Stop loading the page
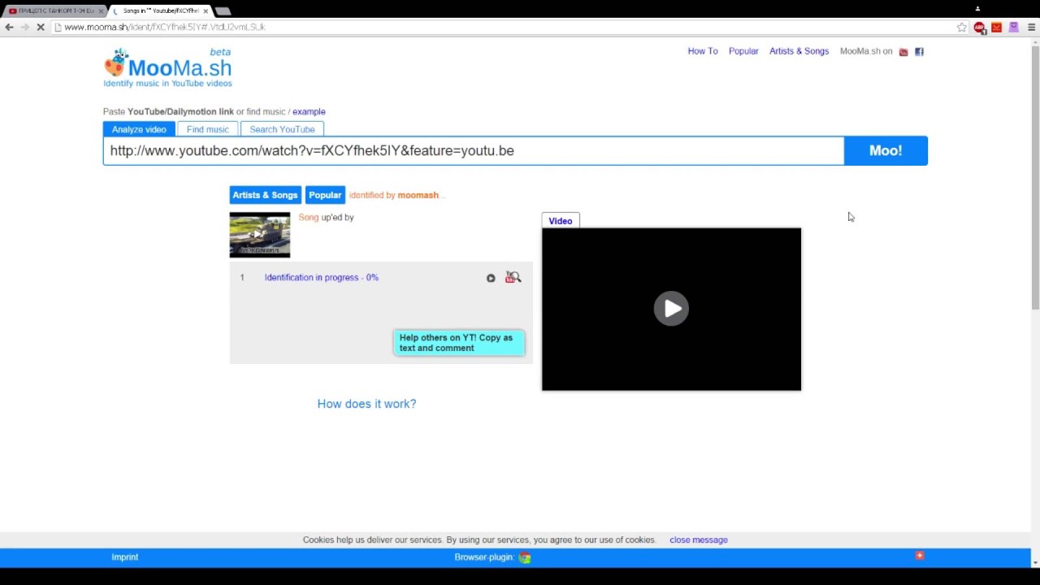Image resolution: width=1040 pixels, height=585 pixels. coord(40,27)
